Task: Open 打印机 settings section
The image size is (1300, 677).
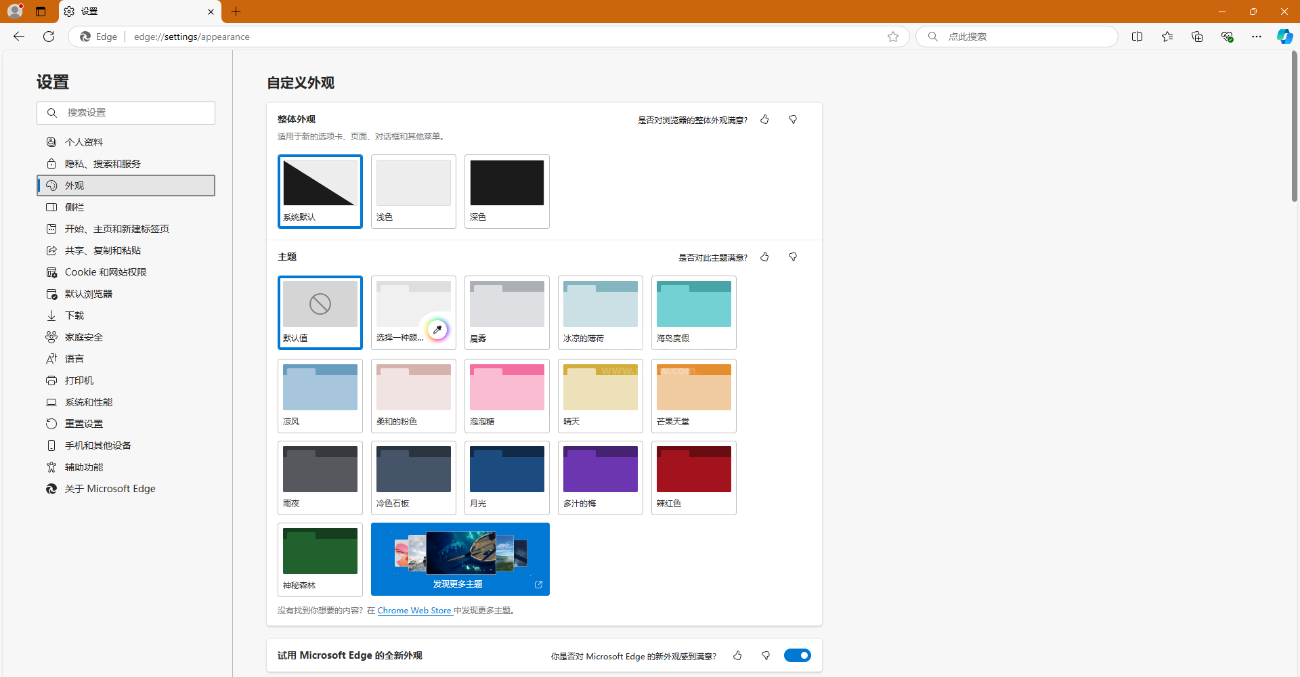Action: click(126, 380)
